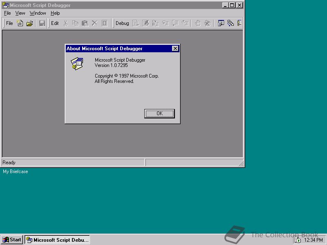Click the File toolbar label
Image resolution: width=327 pixels, height=245 pixels.
[9, 23]
